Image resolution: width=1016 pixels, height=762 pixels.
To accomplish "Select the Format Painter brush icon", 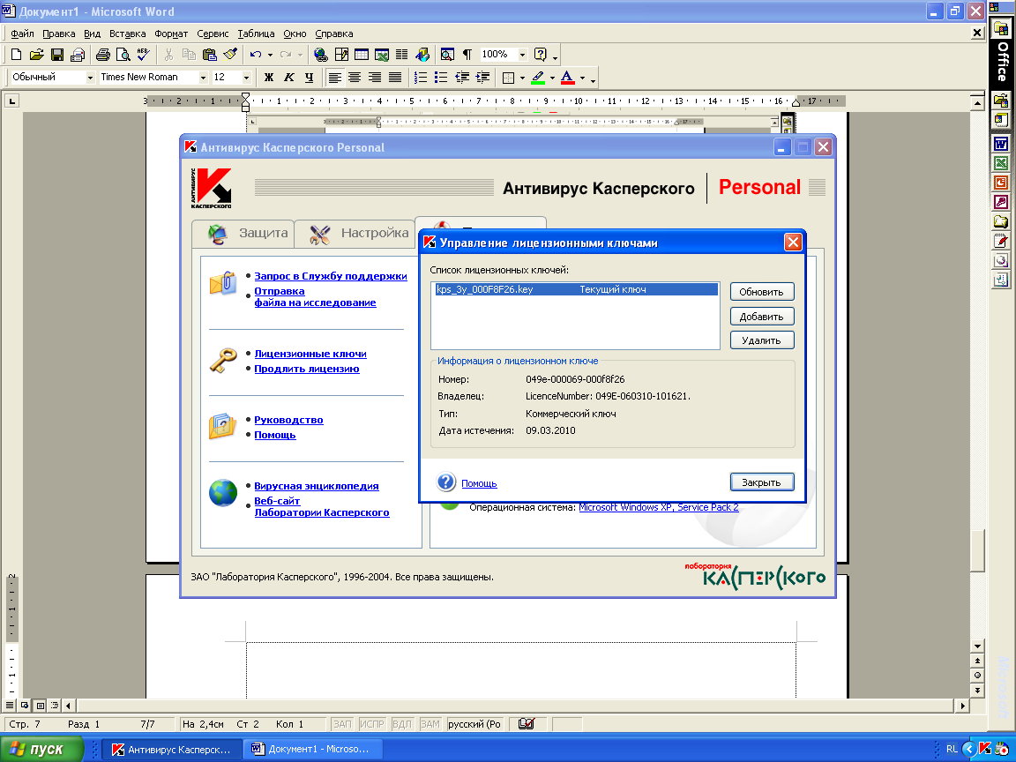I will click(x=230, y=55).
